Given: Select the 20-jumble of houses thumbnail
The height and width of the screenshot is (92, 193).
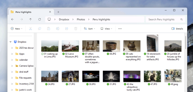Looking at the screenshot, I should (173, 46).
